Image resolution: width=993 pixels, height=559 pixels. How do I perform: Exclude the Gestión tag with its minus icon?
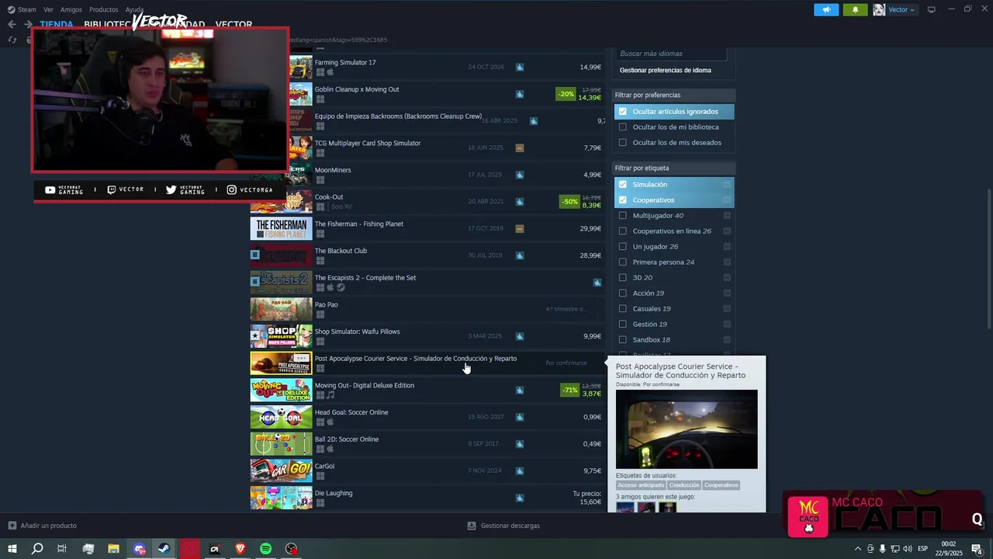pos(727,325)
